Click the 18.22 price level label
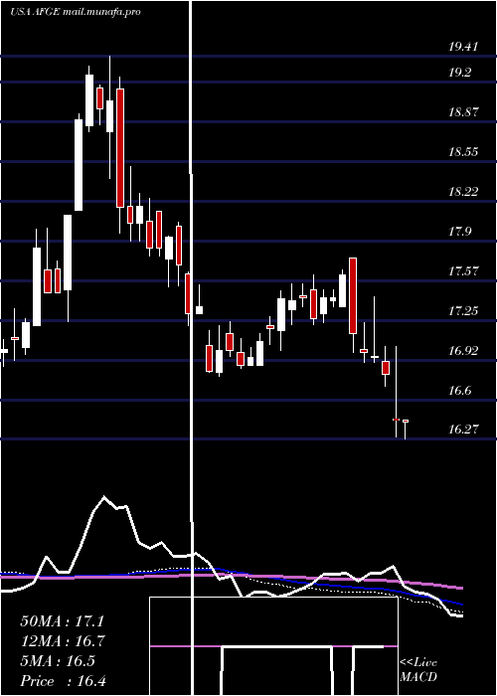Viewport: 497px width, 696px height. [x=464, y=191]
